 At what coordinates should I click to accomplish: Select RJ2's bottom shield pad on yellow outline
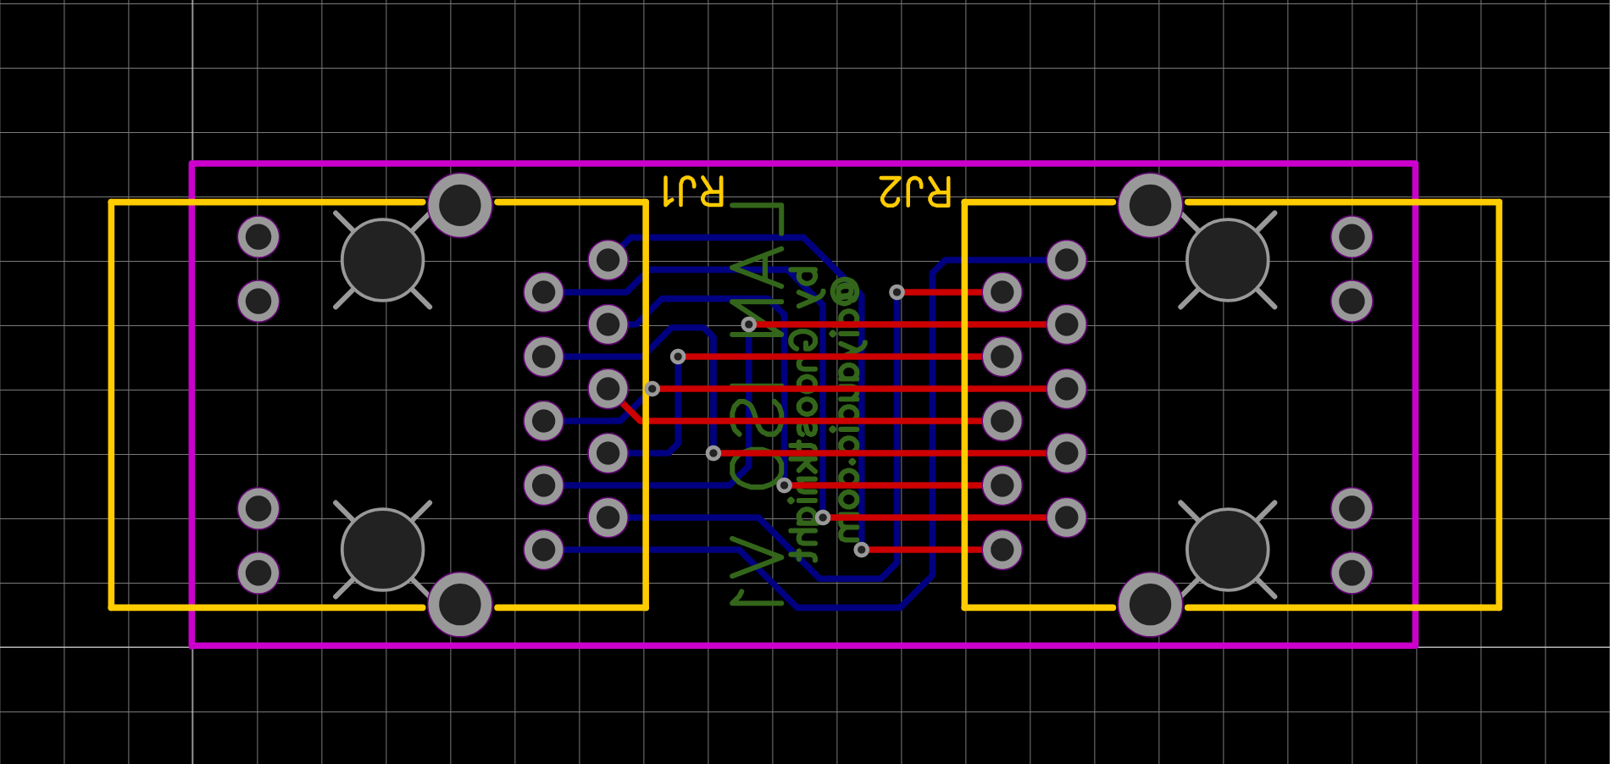coord(1150,605)
